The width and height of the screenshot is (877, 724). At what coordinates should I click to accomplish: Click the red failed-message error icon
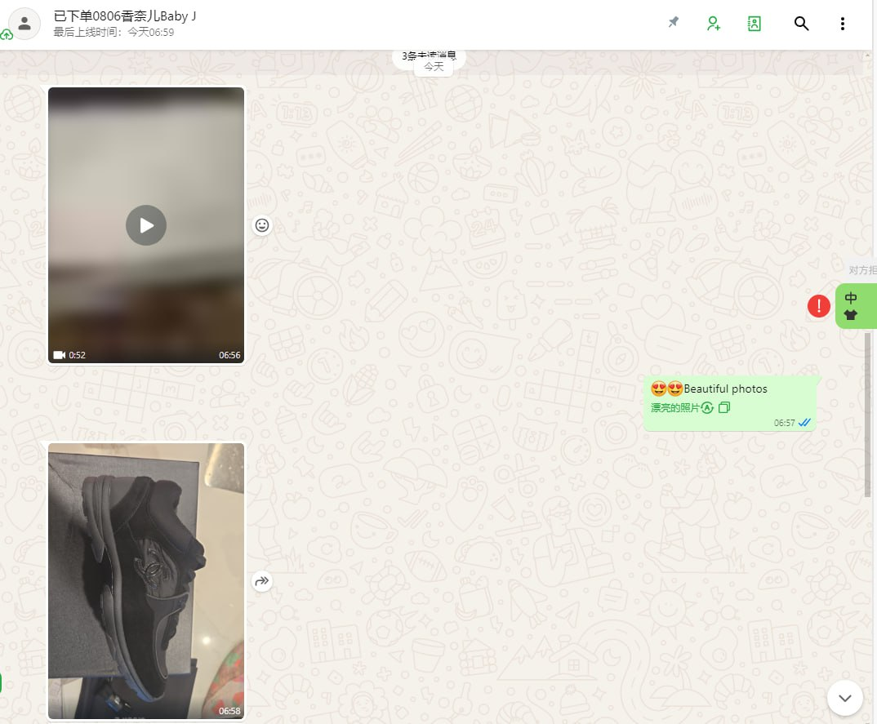[x=818, y=306]
